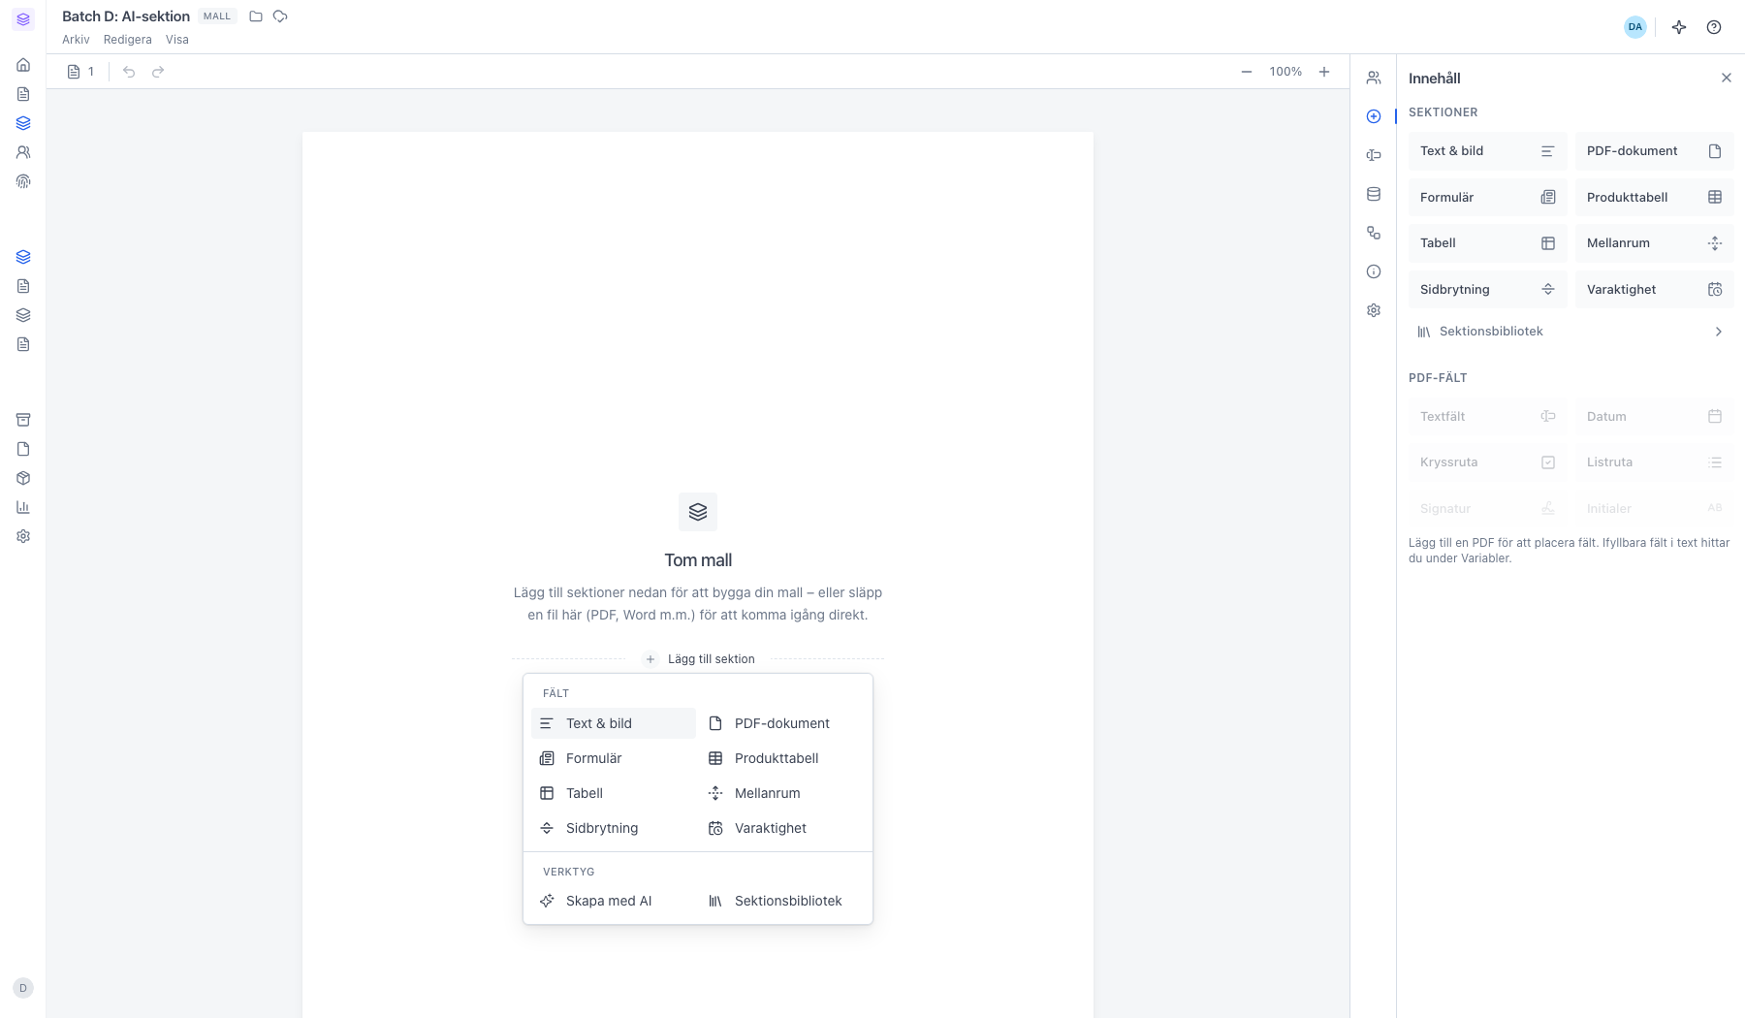This screenshot has height=1018, width=1745.
Task: Open the bar chart icon in left sidebar
Action: pyautogui.click(x=23, y=507)
